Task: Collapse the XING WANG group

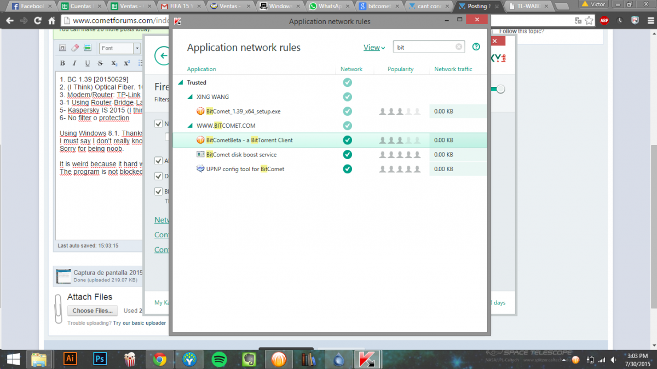Action: pos(190,97)
